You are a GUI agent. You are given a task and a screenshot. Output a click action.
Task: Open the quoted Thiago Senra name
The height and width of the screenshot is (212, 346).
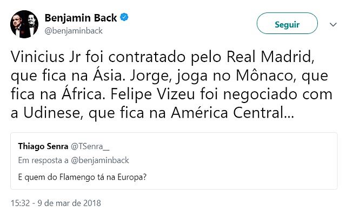tap(43, 146)
